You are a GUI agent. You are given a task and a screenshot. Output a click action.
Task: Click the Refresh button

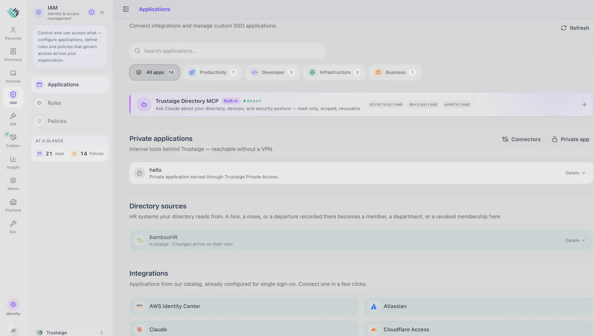(x=575, y=28)
